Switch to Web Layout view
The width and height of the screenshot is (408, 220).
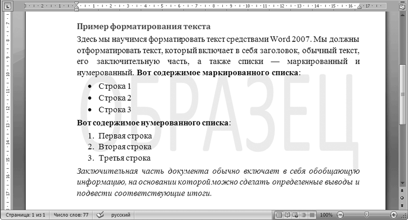[x=296, y=215]
